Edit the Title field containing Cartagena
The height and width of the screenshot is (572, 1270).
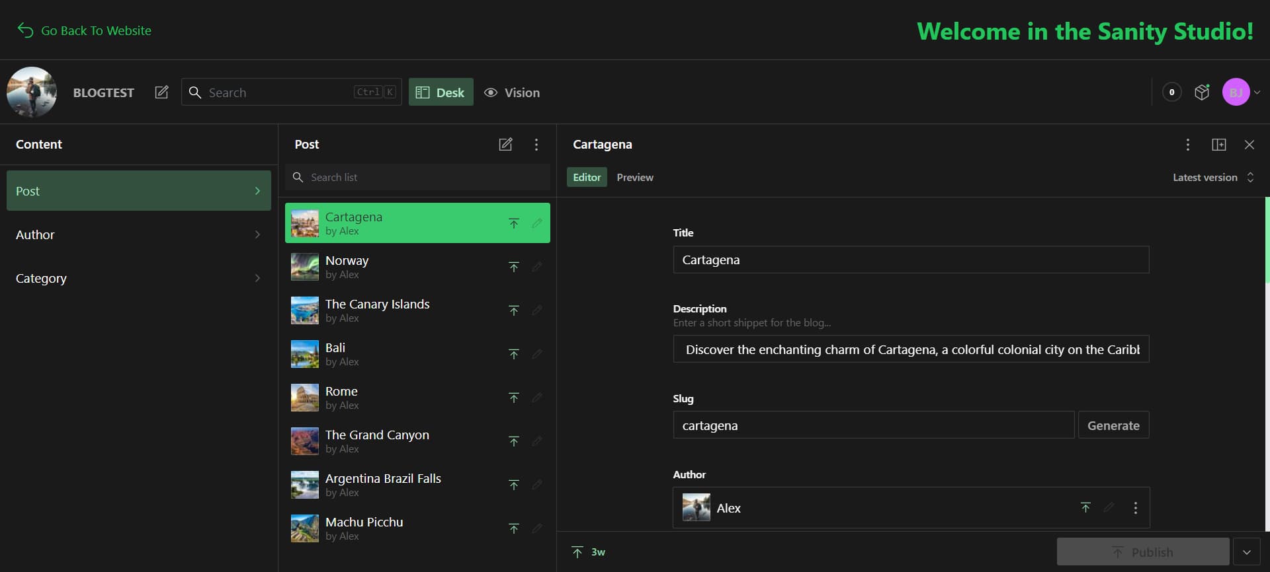click(x=911, y=260)
